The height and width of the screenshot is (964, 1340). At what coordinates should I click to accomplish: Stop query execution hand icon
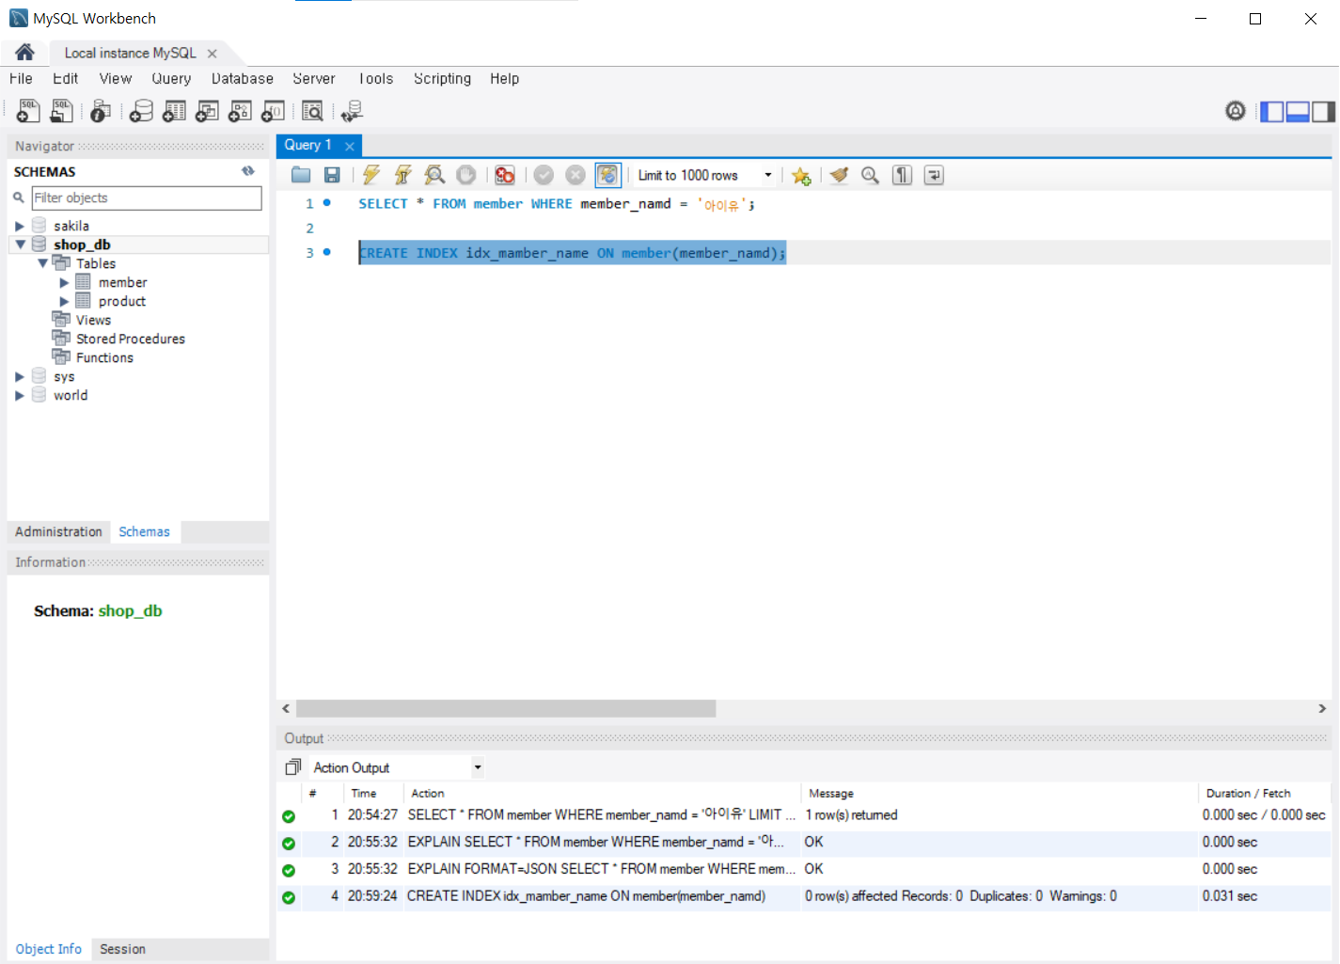coord(465,175)
